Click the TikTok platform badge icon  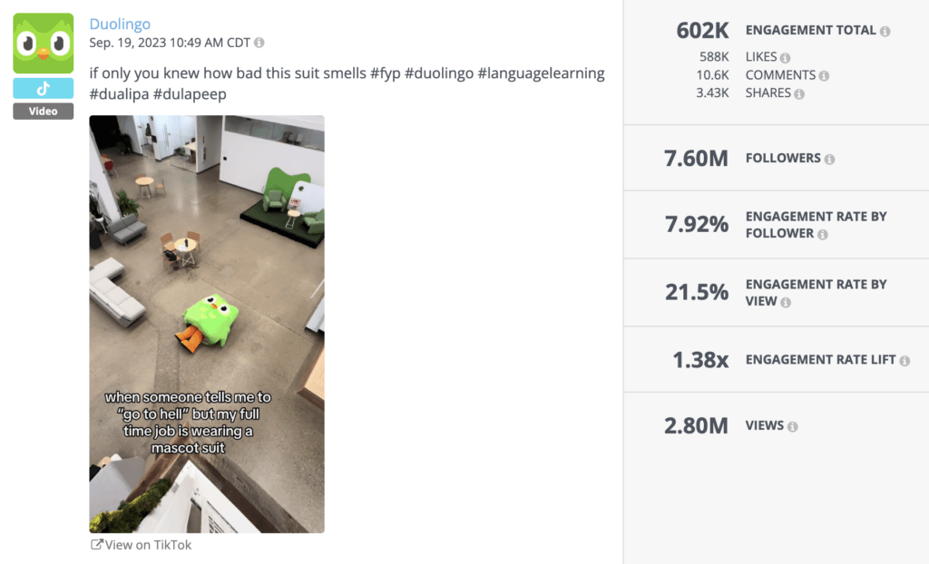(42, 88)
